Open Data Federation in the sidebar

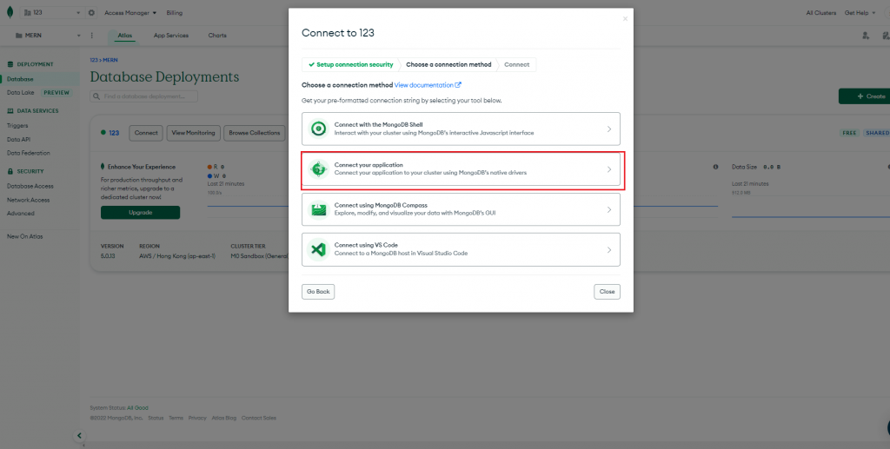click(29, 153)
